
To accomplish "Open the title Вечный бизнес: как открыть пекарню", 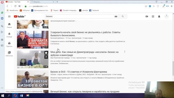I will (x=85, y=91).
